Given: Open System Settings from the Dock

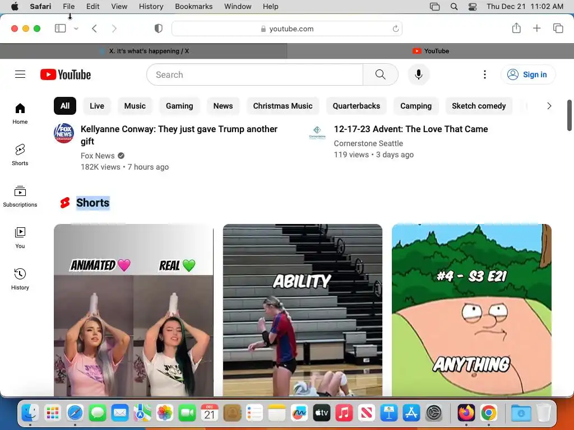Looking at the screenshot, I should pos(434,413).
